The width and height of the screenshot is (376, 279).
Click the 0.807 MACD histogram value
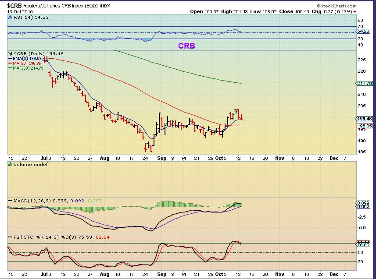click(x=95, y=201)
